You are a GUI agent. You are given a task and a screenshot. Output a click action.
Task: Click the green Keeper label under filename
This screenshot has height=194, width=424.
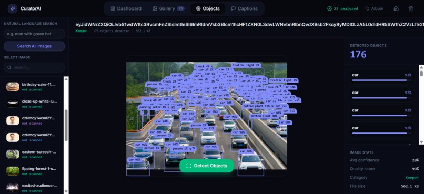pyautogui.click(x=81, y=31)
